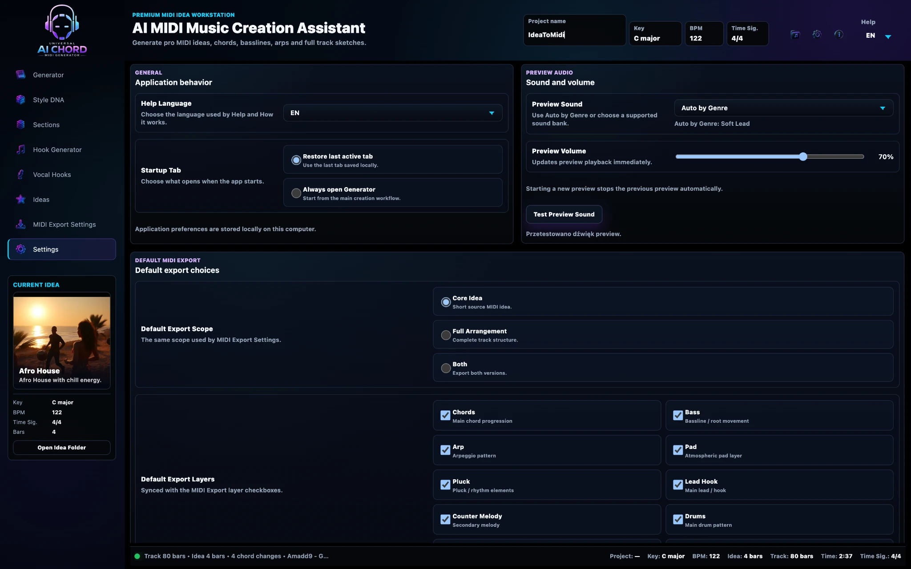Screen dimensions: 911x569
Task: Choose Core Idea export scope
Action: tap(663, 302)
